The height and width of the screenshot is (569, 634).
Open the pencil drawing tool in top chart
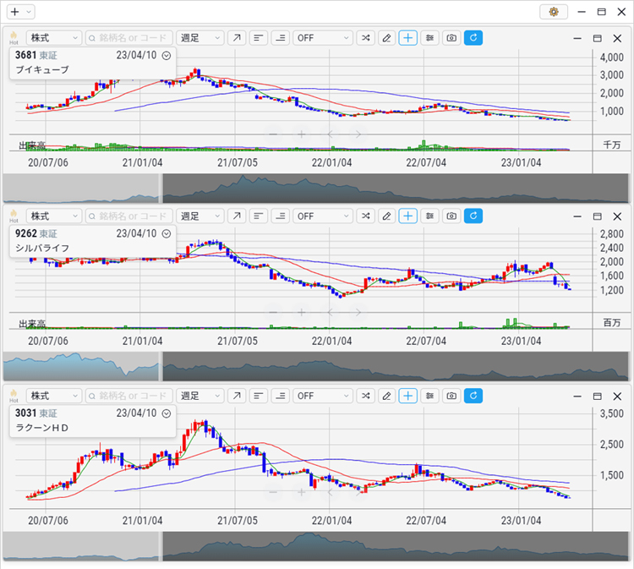[x=386, y=38]
